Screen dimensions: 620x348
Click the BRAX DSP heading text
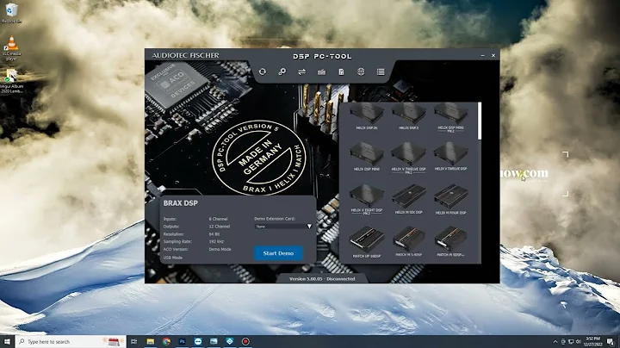[181, 203]
